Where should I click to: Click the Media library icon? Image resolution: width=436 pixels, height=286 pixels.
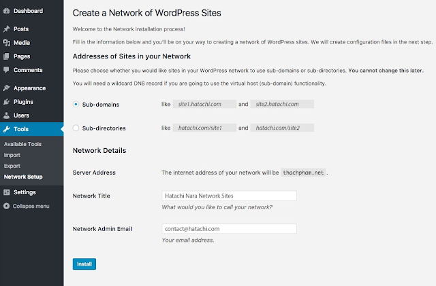tap(6, 42)
